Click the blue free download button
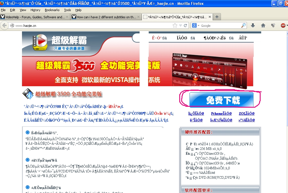This screenshot has height=193, width=288. pos(221,100)
